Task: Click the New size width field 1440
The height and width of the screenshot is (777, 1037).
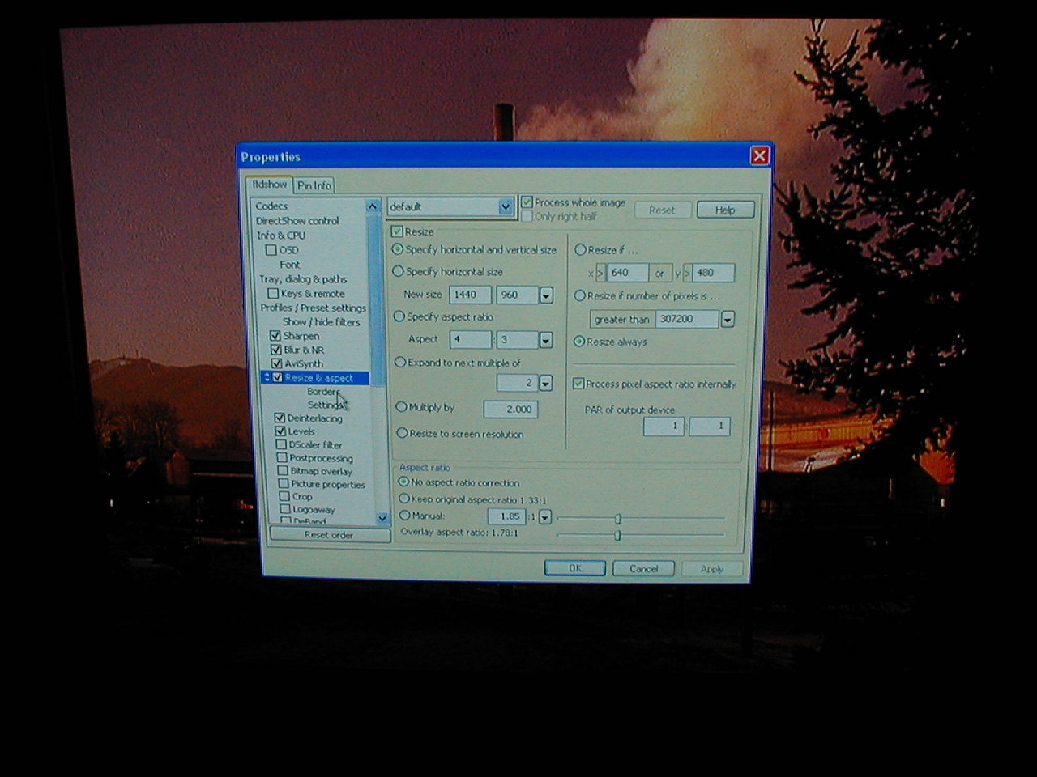Action: 471,295
